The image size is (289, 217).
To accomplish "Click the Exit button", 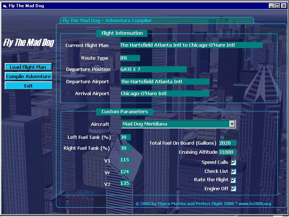I will click(x=29, y=86).
